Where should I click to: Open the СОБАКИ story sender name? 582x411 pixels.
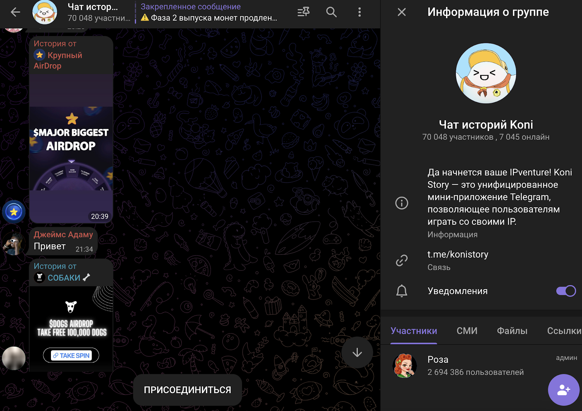pyautogui.click(x=64, y=278)
